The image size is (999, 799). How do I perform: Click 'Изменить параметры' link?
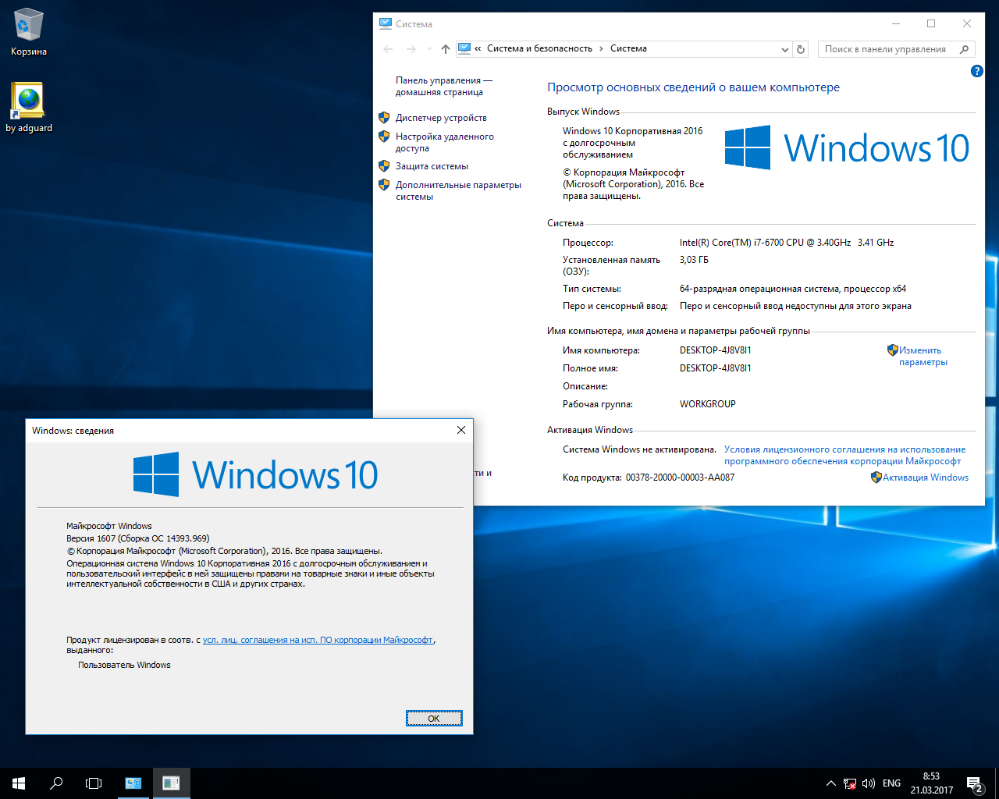923,356
